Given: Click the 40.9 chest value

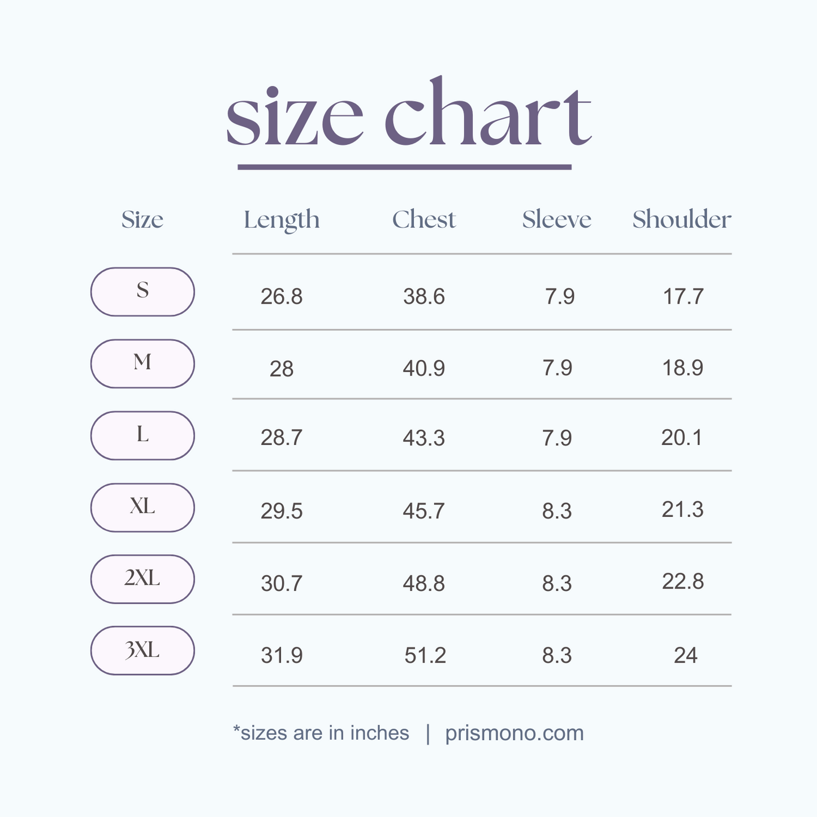Looking at the screenshot, I should (424, 369).
